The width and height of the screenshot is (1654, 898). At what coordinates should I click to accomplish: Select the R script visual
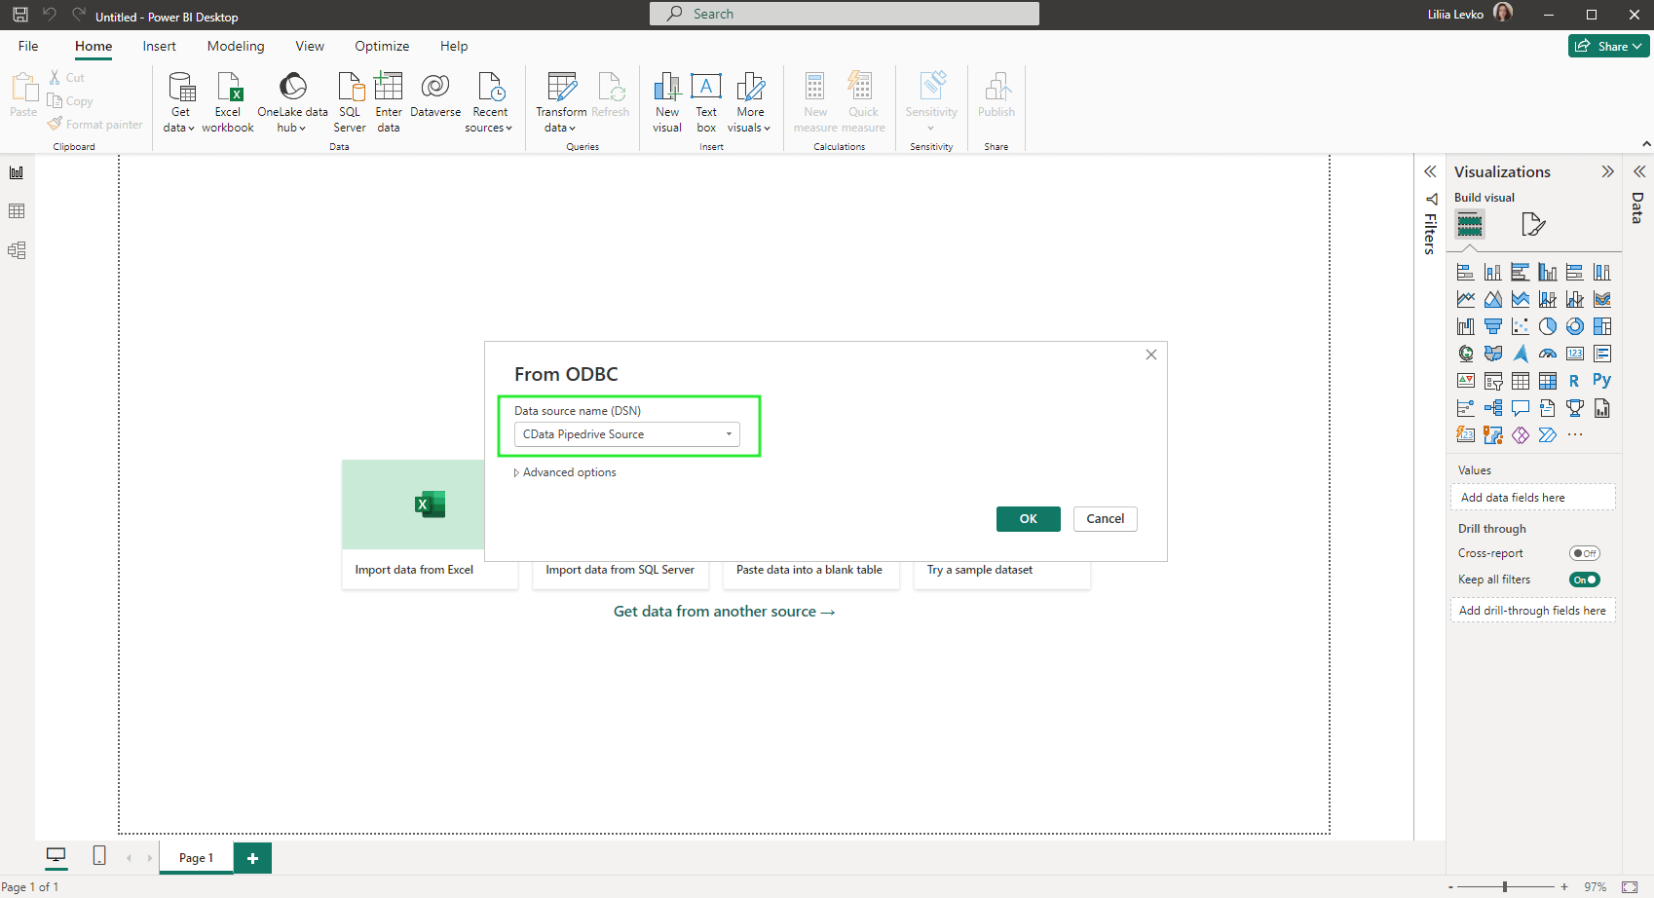point(1574,381)
